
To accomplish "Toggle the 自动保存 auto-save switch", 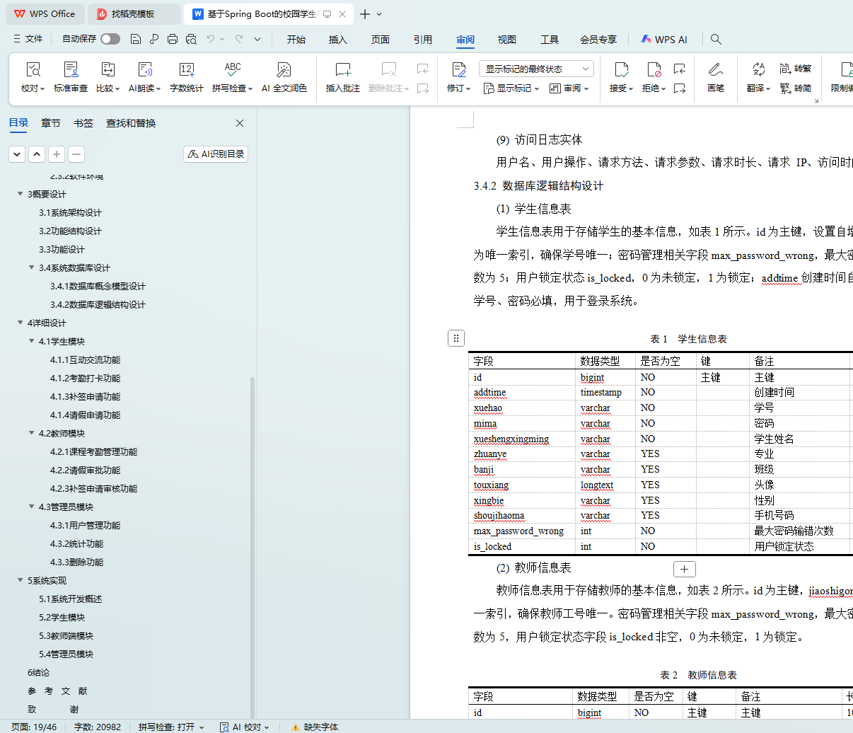I will [110, 39].
